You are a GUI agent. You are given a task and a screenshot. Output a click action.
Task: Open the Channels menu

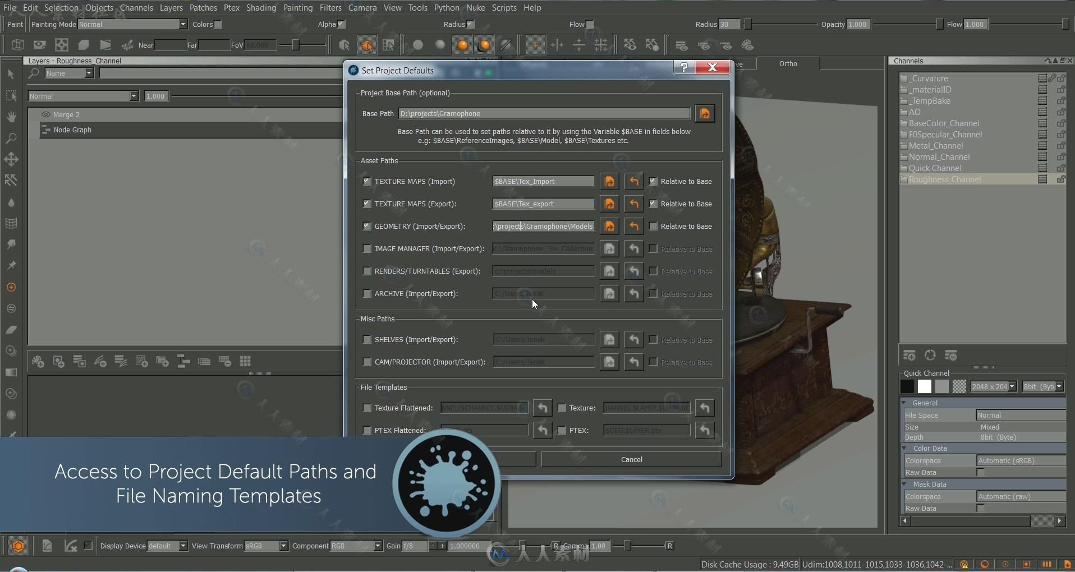coord(136,8)
